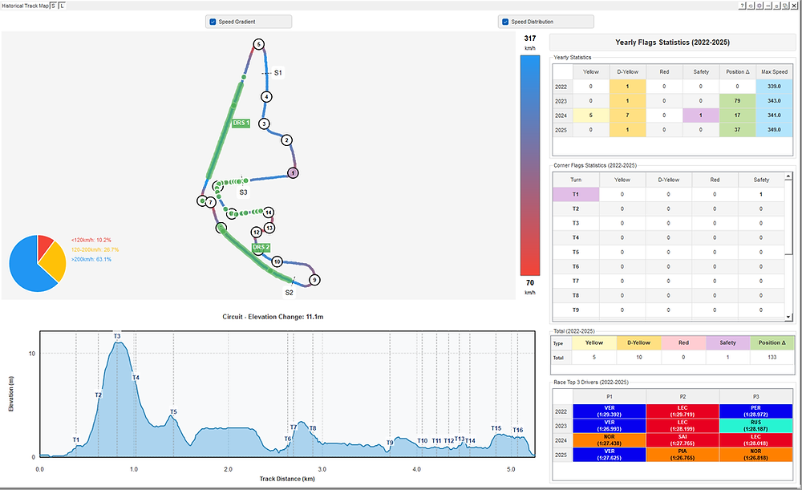This screenshot has height=490, width=802.
Task: Select highlighted T1 row in Corner Flags
Action: 669,194
